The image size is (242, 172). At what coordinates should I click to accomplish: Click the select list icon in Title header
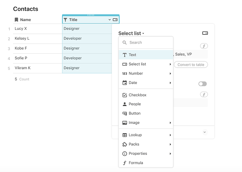[115, 20]
